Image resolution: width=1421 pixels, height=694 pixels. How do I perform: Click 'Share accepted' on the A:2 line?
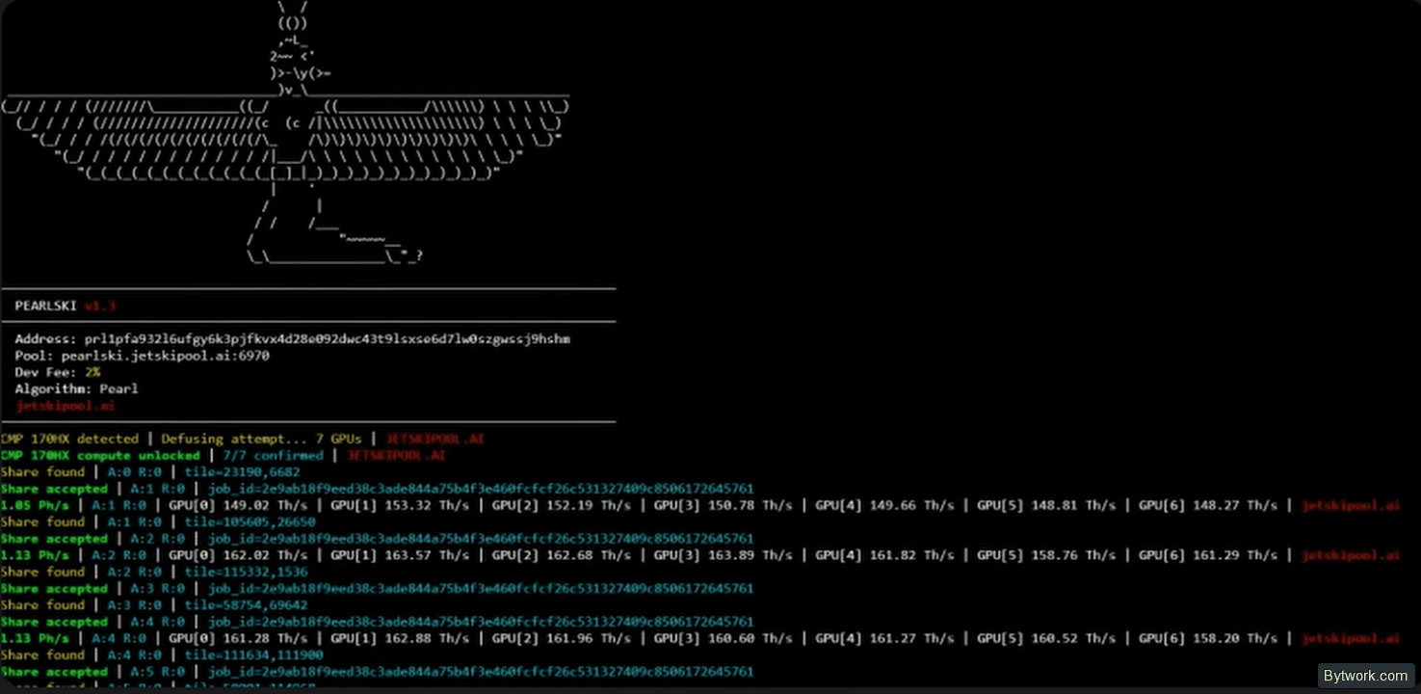pos(54,539)
